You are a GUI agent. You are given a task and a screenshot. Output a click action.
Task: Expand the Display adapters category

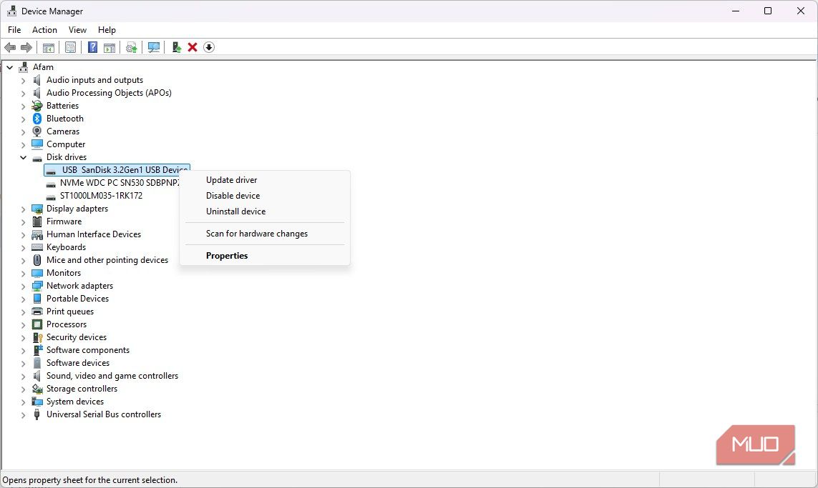23,209
